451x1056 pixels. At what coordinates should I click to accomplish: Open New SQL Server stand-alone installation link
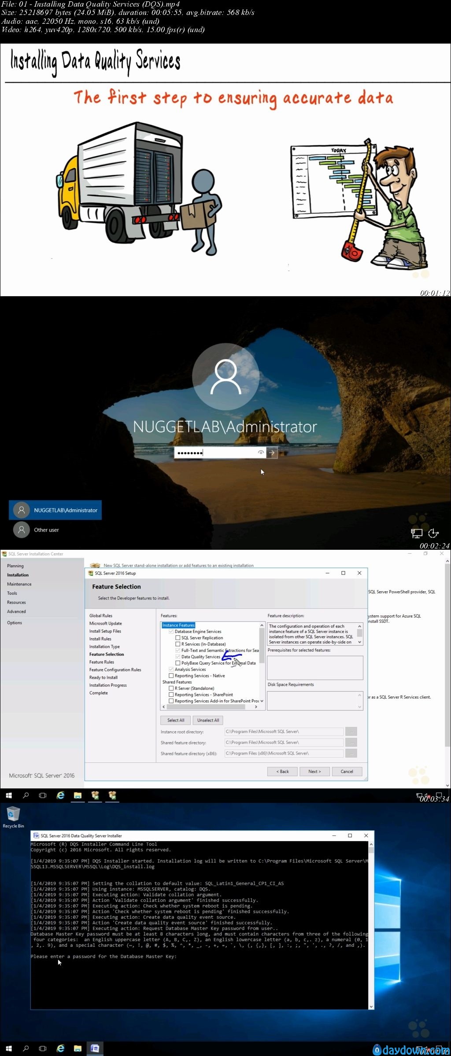click(178, 565)
